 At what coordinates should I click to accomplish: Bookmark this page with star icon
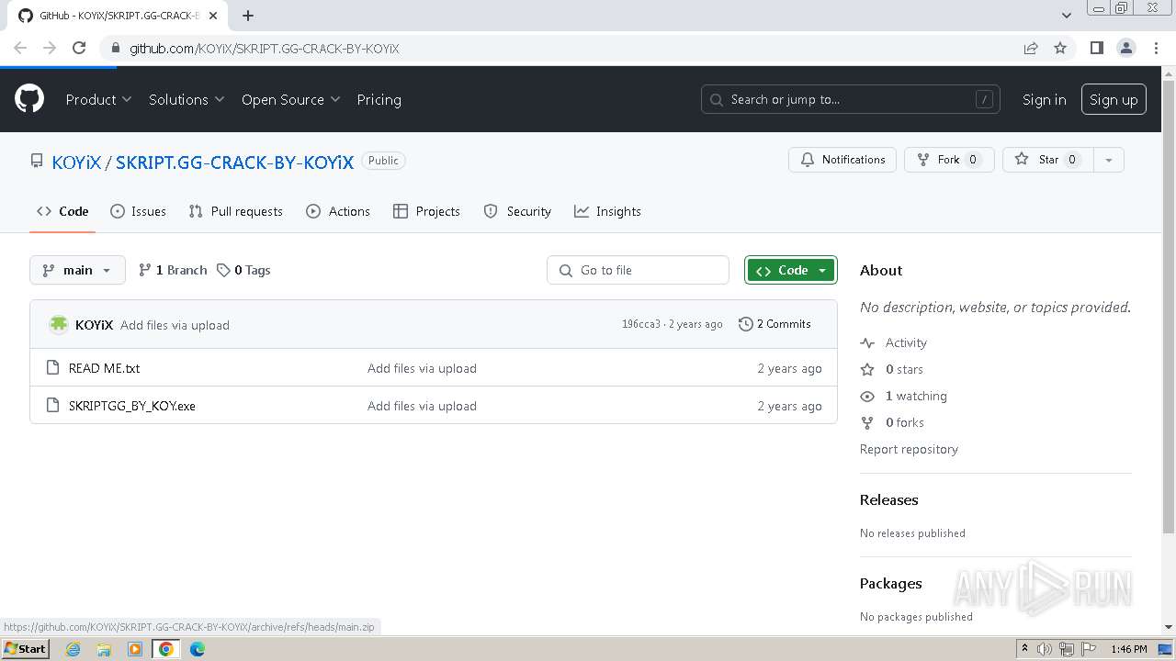[x=1060, y=48]
